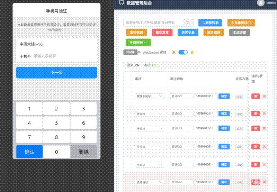Tap keypad digit 6

tap(83, 123)
